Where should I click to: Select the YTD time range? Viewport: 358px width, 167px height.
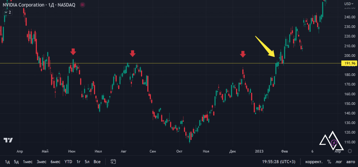click(68, 162)
